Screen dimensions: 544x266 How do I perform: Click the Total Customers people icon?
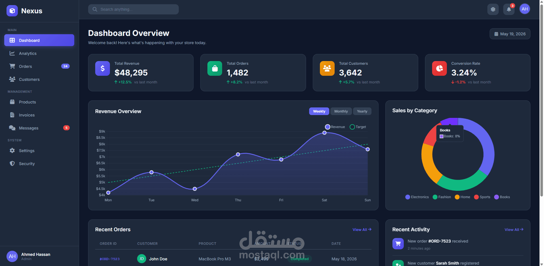pyautogui.click(x=327, y=68)
